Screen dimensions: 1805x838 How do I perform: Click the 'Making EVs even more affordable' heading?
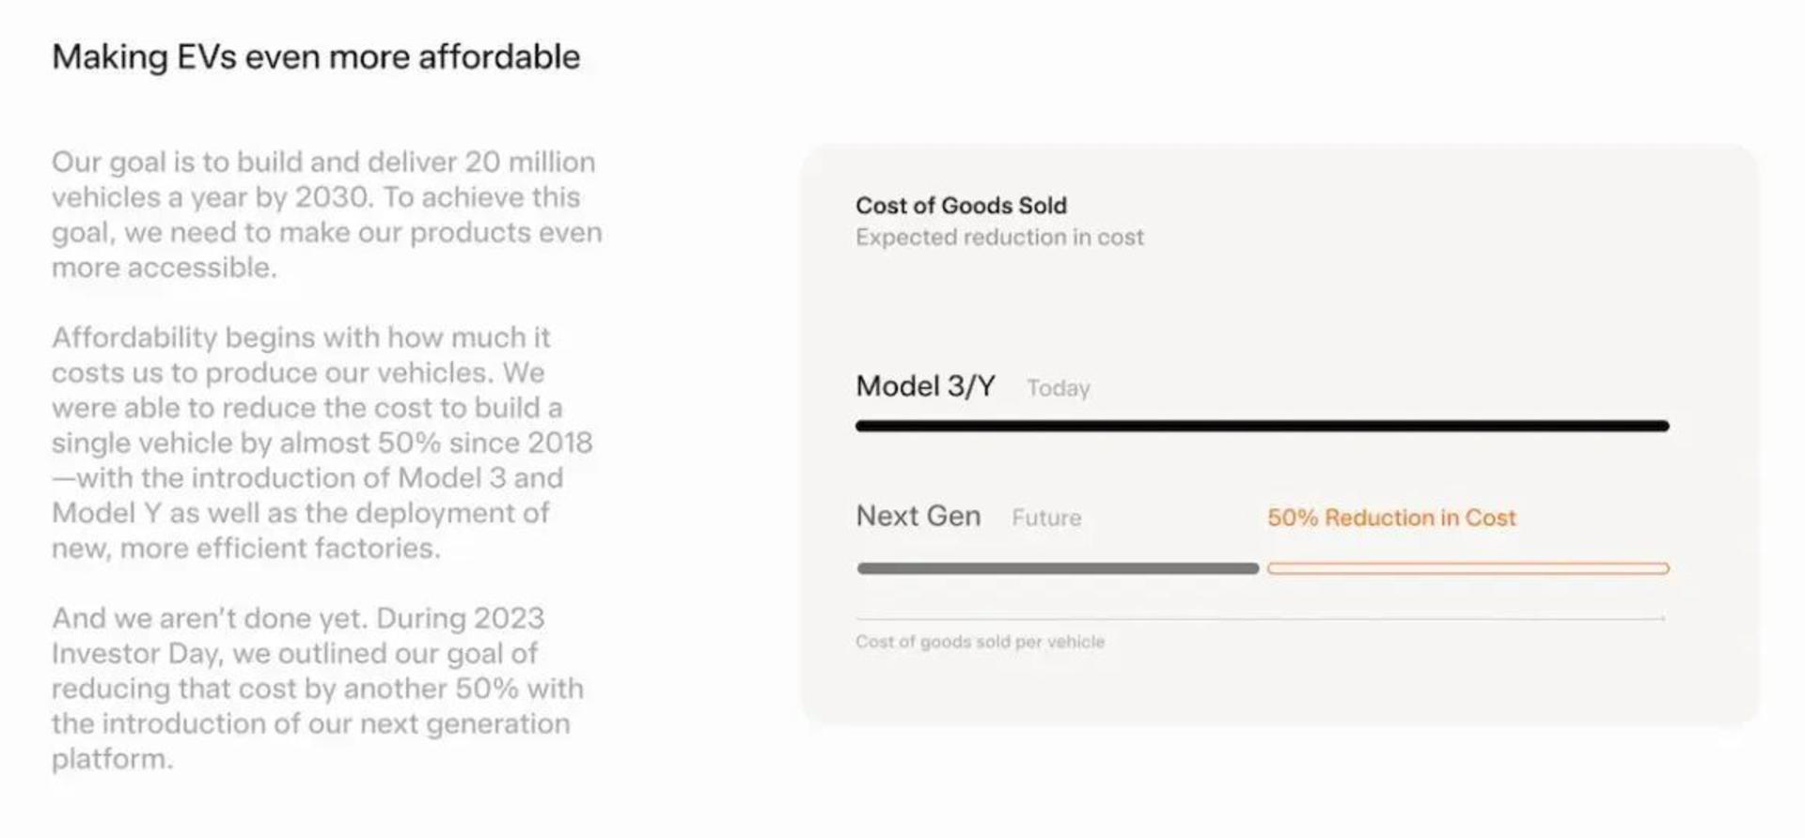[316, 57]
